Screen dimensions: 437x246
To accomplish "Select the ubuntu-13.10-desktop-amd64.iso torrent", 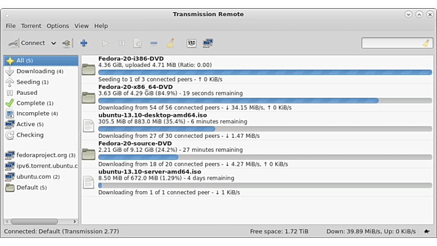I will click(x=149, y=115).
